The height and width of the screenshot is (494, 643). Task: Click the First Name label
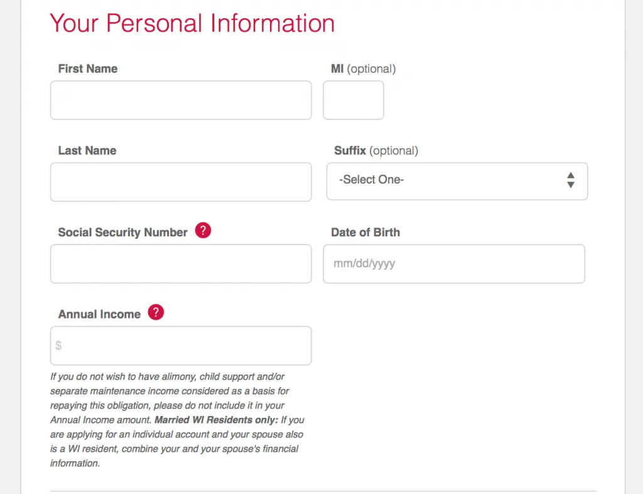tap(88, 69)
